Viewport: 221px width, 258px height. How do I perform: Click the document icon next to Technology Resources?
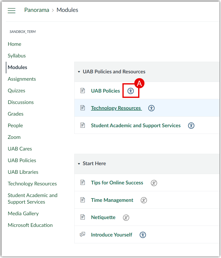[x=83, y=108]
